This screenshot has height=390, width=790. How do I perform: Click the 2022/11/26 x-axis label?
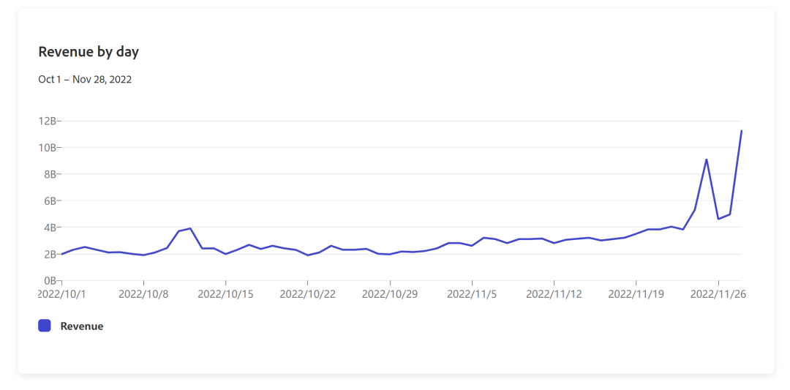[718, 294]
